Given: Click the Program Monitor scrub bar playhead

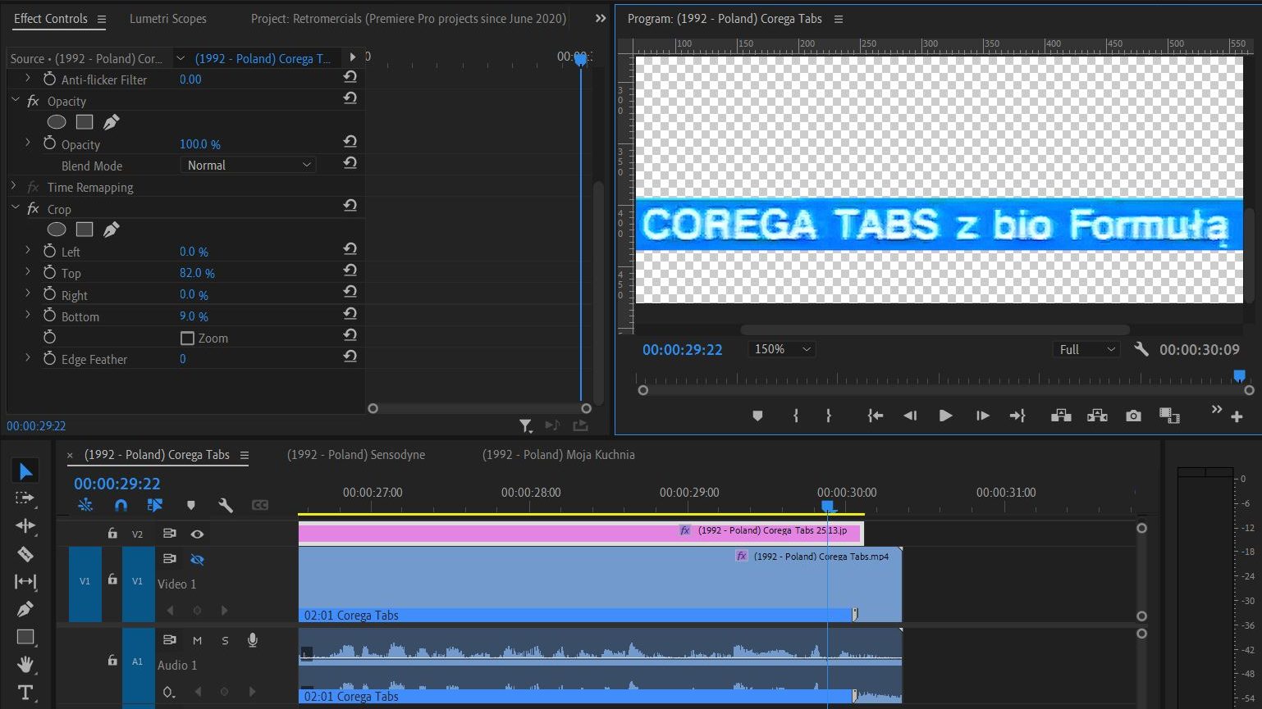Looking at the screenshot, I should [x=1239, y=375].
